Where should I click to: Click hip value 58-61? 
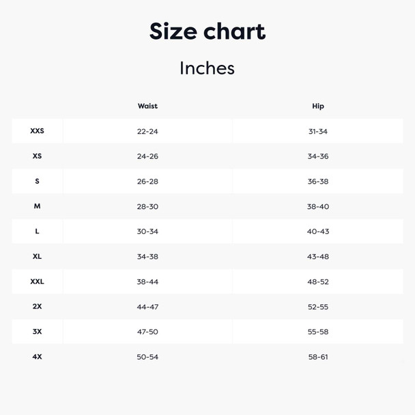point(318,357)
